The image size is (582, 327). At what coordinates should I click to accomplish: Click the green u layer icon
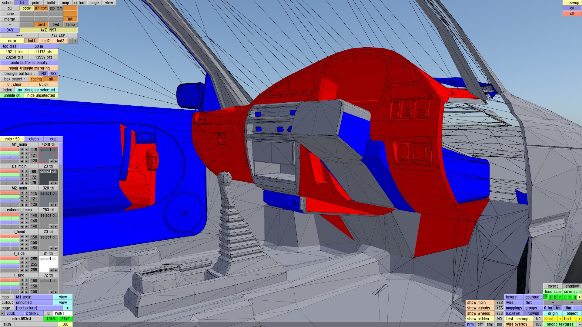click(x=575, y=297)
